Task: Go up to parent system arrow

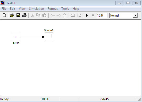Action: click(x=64, y=15)
